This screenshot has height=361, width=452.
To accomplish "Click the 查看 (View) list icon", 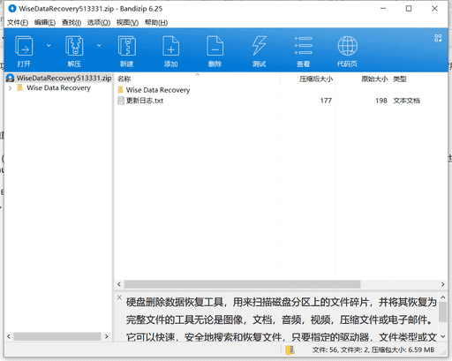I will (304, 46).
